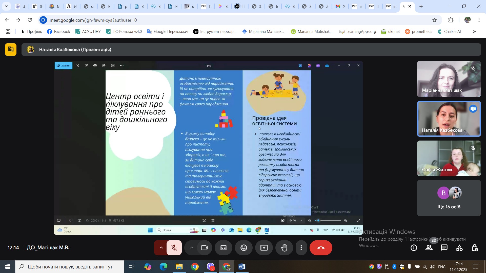This screenshot has height=273, width=486.
Task: Open the emoji reactions button
Action: click(244, 248)
